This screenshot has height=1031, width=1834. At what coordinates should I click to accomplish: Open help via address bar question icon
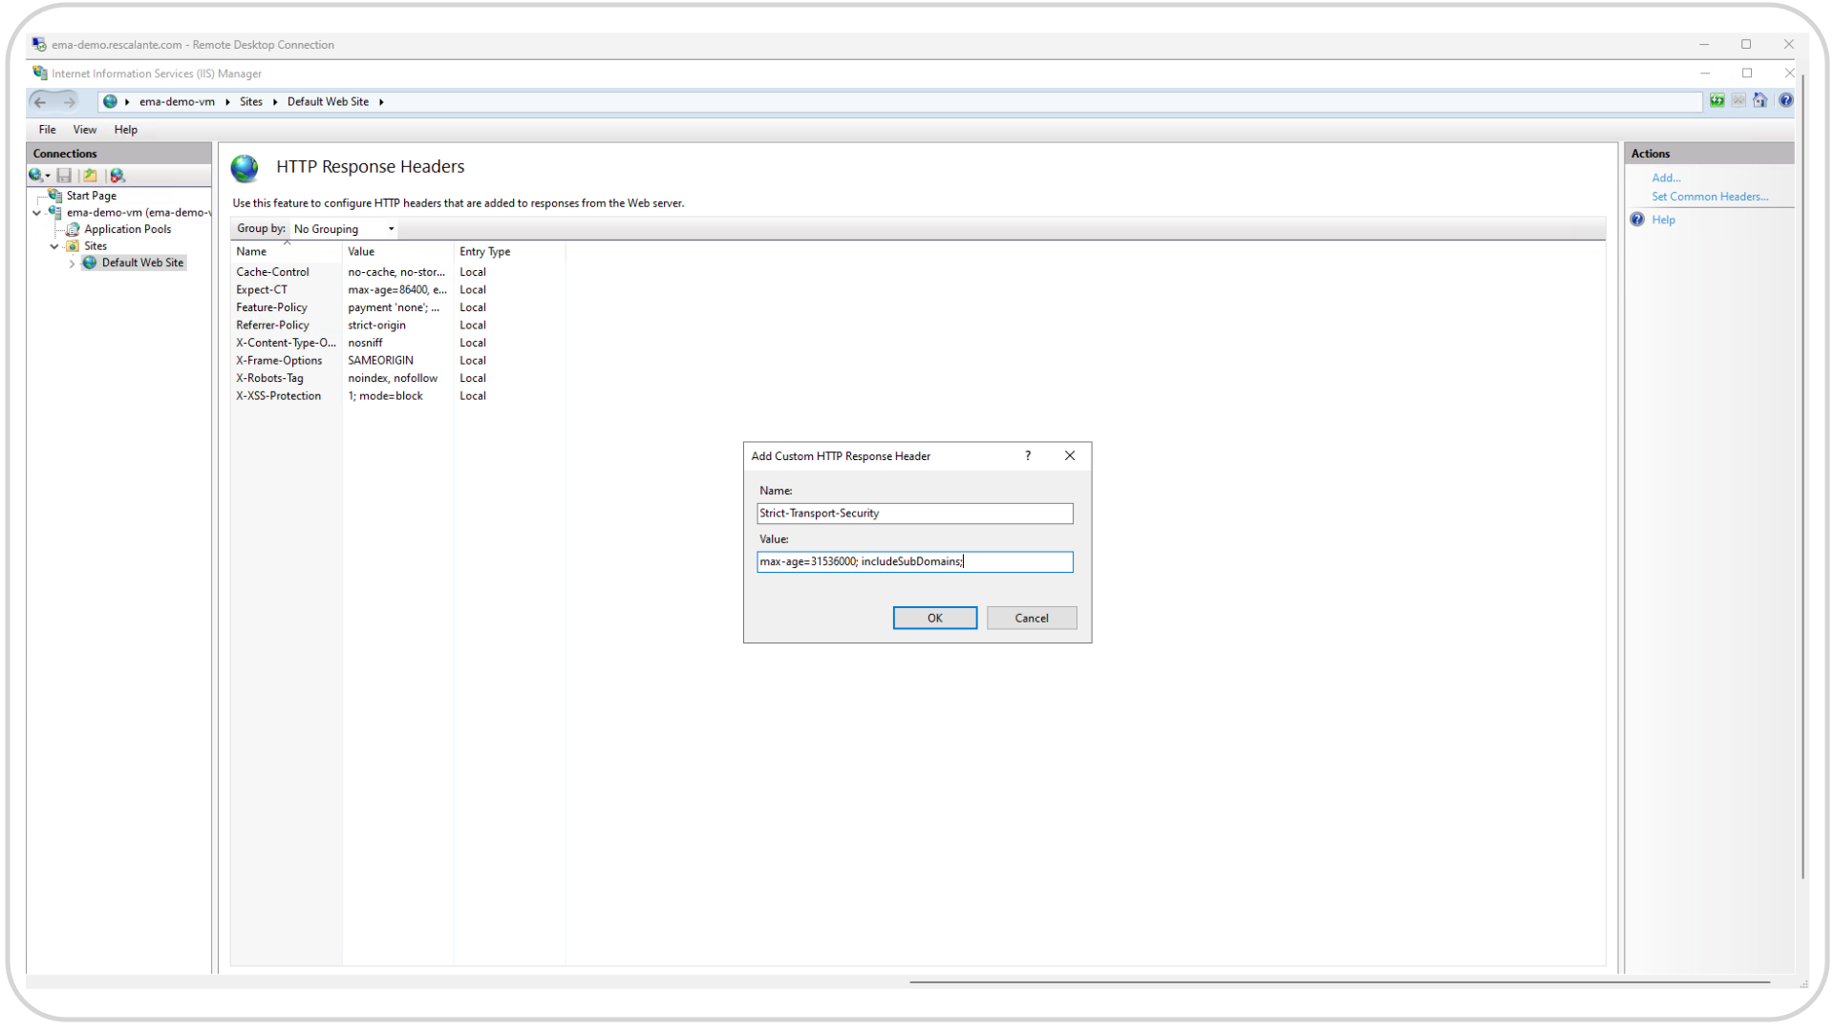1785,100
